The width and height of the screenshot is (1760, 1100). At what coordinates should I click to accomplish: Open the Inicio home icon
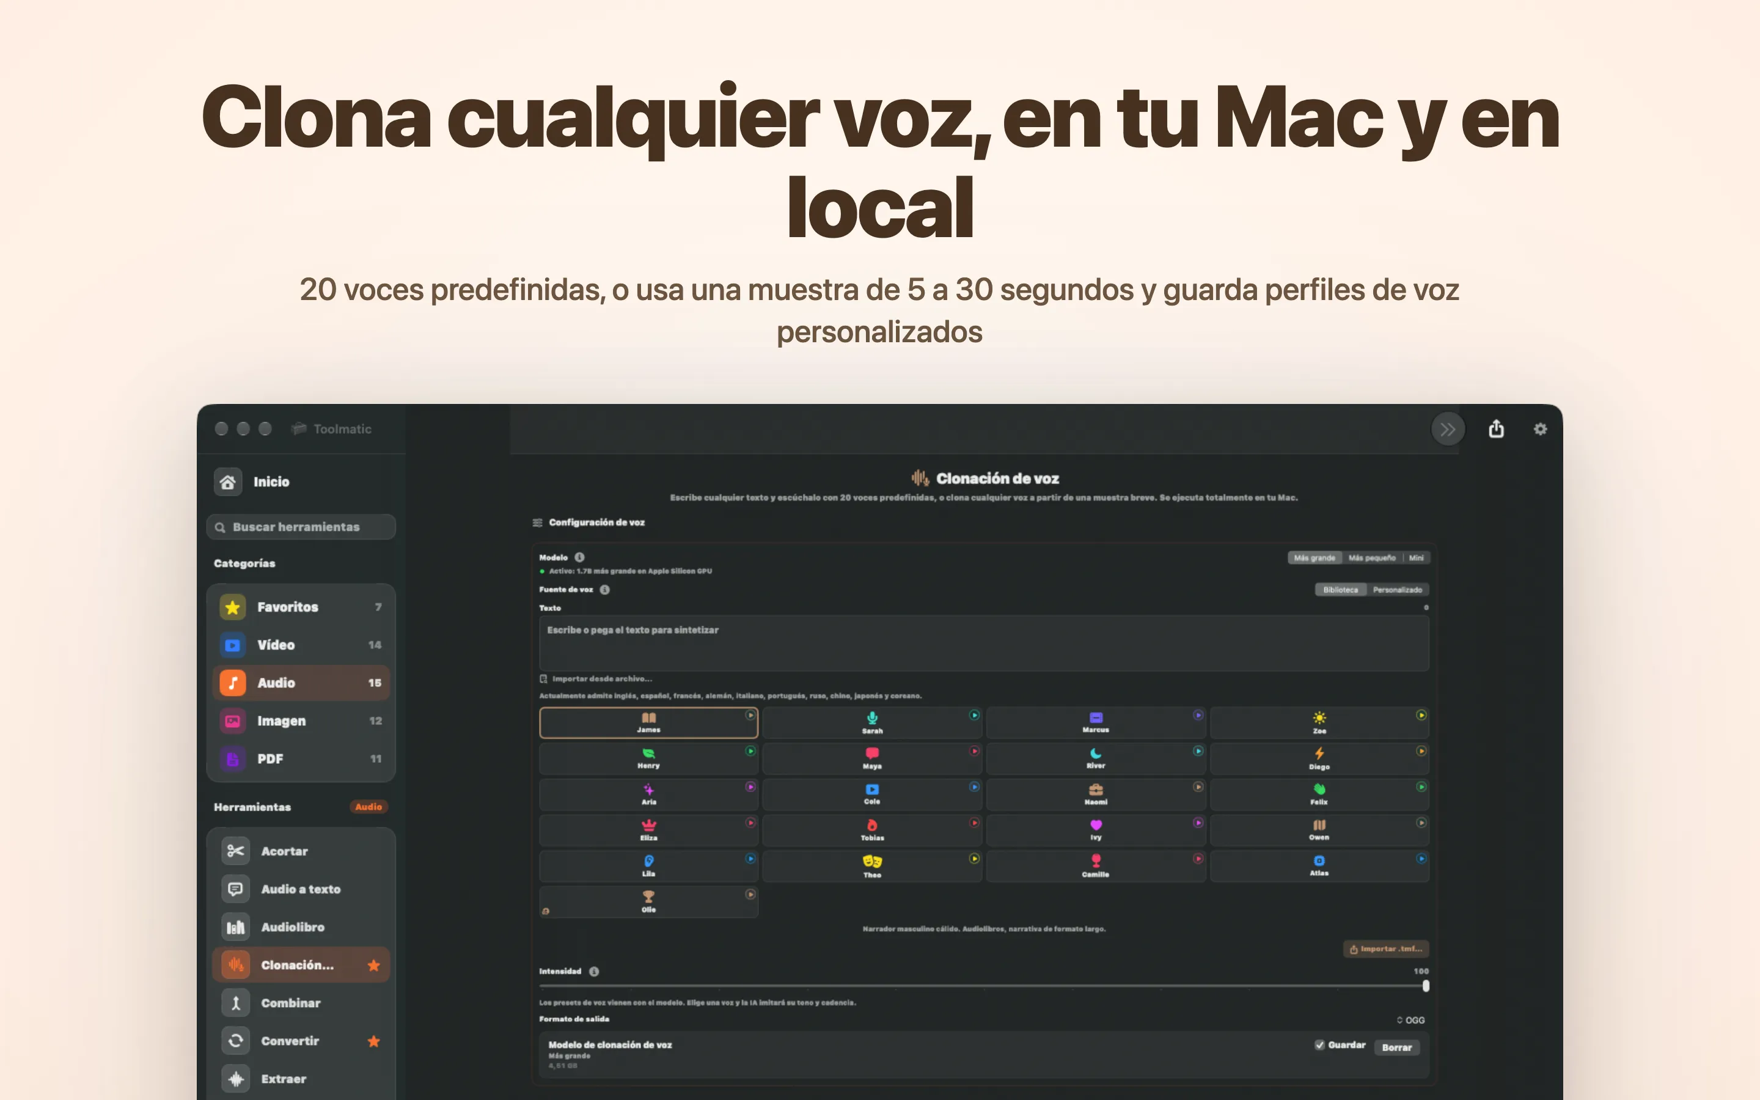point(227,482)
